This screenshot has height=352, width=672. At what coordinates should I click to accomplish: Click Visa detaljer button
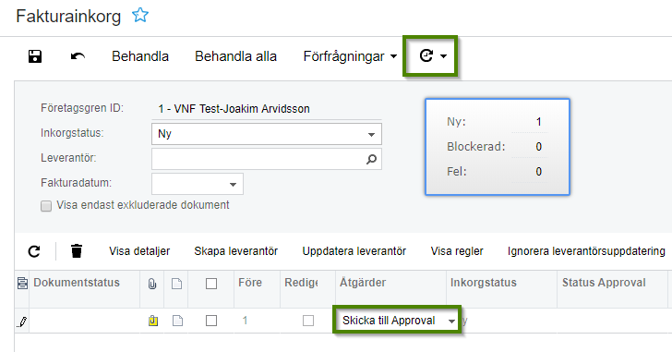tap(139, 251)
